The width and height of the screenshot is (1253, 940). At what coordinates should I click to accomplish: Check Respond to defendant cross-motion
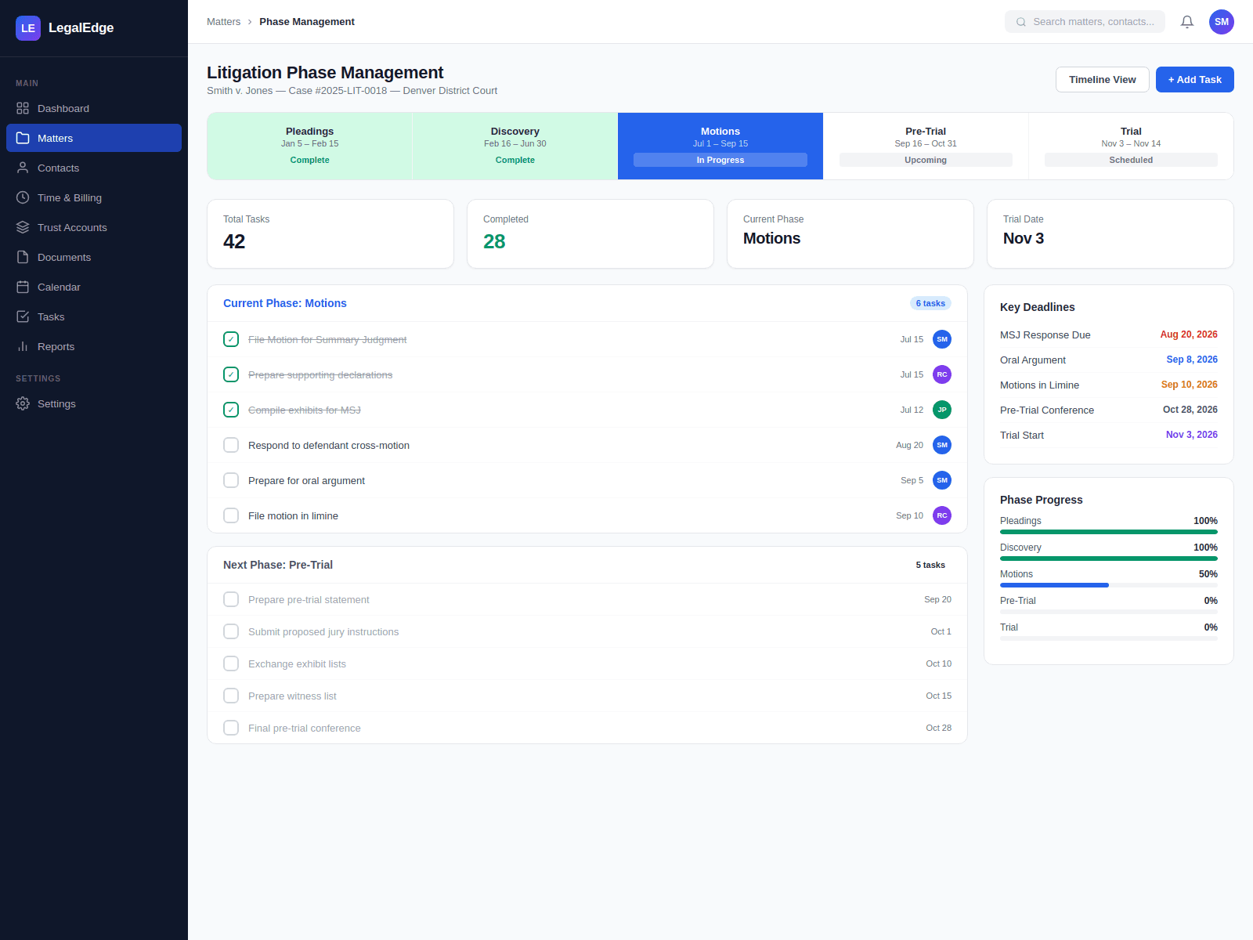(231, 445)
